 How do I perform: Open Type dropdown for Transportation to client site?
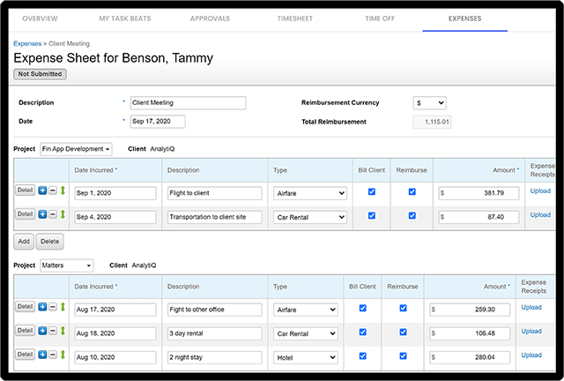[x=310, y=217]
